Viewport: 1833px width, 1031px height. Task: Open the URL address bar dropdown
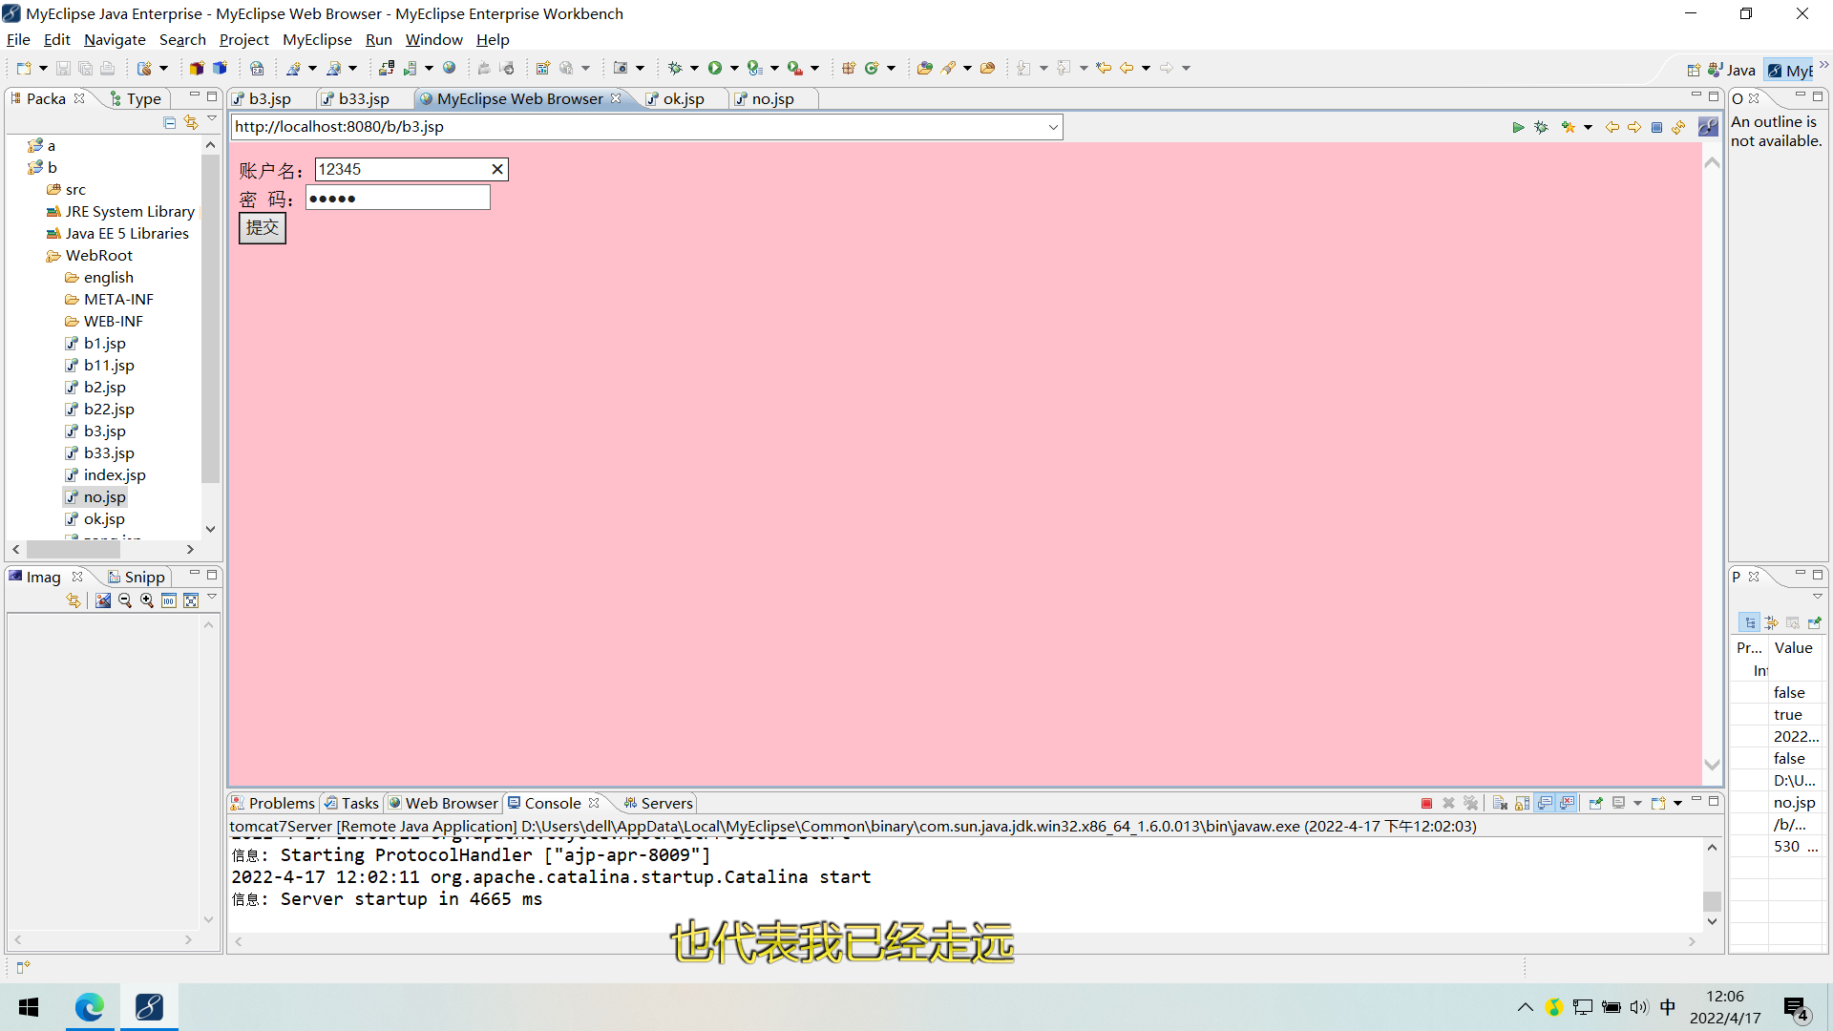coord(1053,127)
